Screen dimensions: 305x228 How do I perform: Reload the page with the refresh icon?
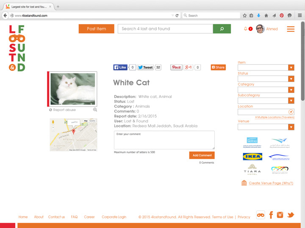pyautogui.click(x=177, y=16)
